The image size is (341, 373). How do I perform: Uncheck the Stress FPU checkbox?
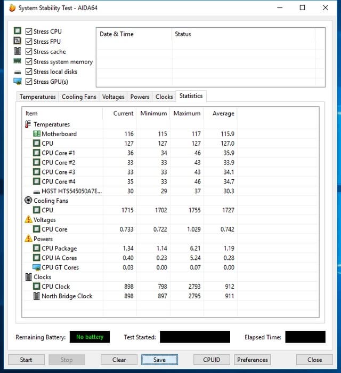pos(29,42)
